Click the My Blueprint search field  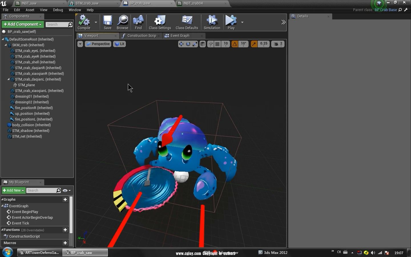tap(41, 190)
